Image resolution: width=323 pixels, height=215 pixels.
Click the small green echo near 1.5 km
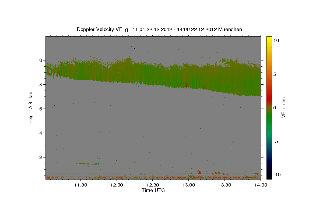tap(87, 163)
